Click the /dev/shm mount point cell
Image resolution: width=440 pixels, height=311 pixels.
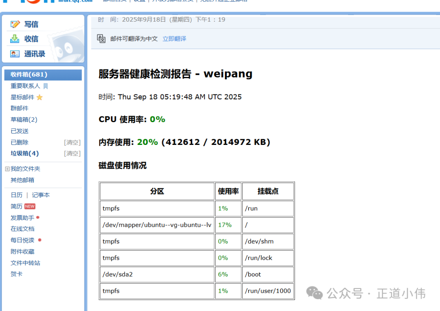click(268, 241)
